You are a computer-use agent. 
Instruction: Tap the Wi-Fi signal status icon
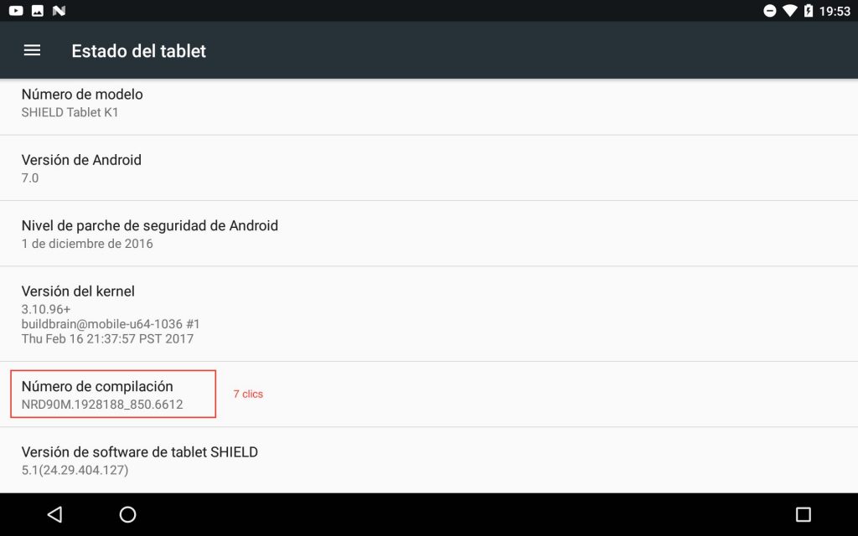[x=789, y=11]
